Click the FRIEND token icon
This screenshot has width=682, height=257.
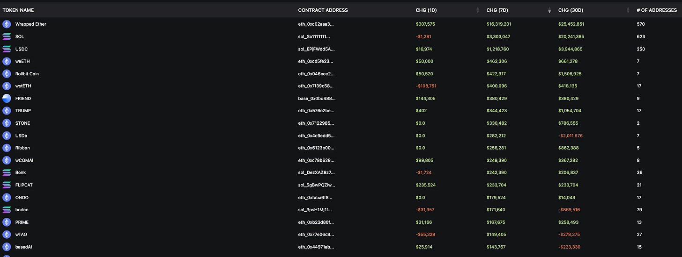(7, 98)
